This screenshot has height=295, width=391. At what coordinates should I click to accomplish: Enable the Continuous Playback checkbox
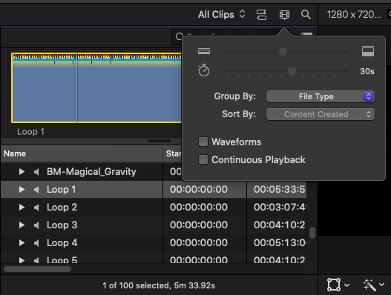coord(203,159)
